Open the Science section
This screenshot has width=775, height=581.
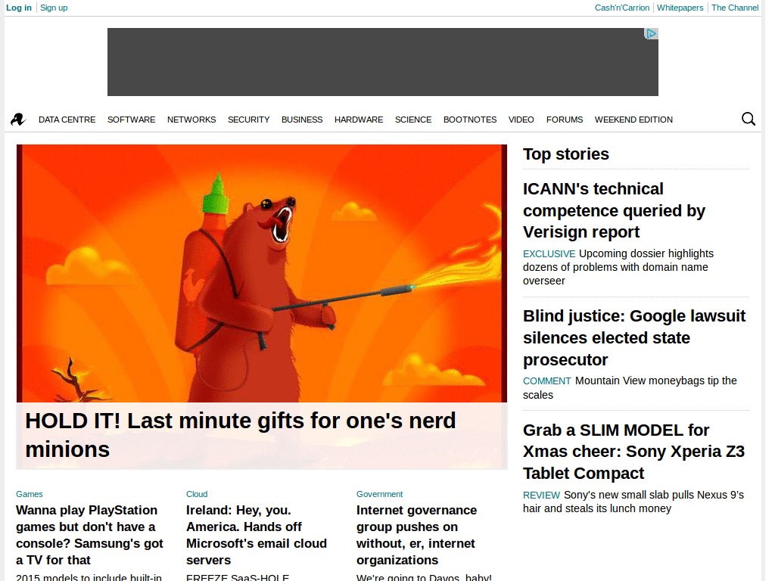point(413,120)
